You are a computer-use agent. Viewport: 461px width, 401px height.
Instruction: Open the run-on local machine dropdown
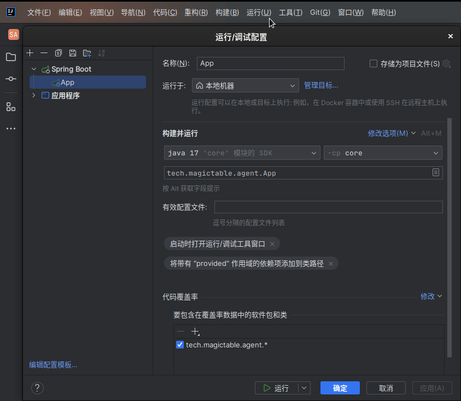coord(246,85)
